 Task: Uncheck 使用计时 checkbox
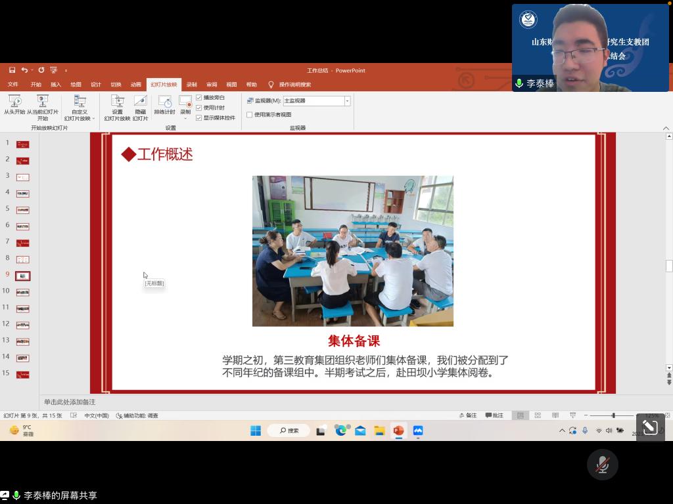tap(199, 108)
